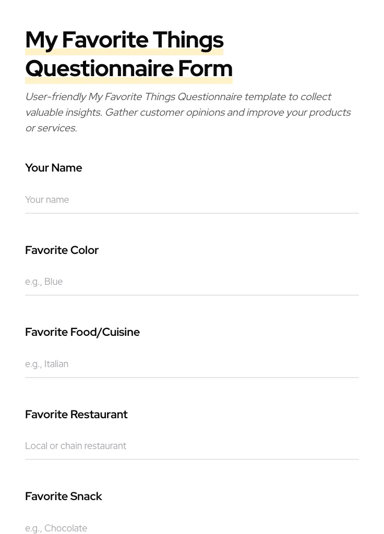Click the "e.g., Chocolate" snack input
This screenshot has width=384, height=534.
(x=192, y=528)
